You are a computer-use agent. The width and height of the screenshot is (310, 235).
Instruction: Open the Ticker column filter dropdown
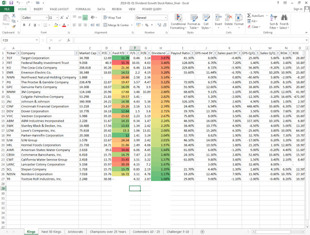[18, 53]
